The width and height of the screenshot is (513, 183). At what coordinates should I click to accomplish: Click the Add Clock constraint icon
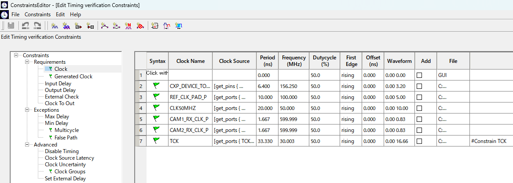(55, 26)
